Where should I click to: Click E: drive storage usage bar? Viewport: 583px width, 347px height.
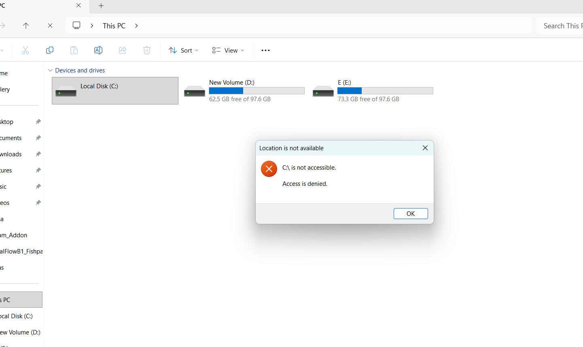point(385,91)
